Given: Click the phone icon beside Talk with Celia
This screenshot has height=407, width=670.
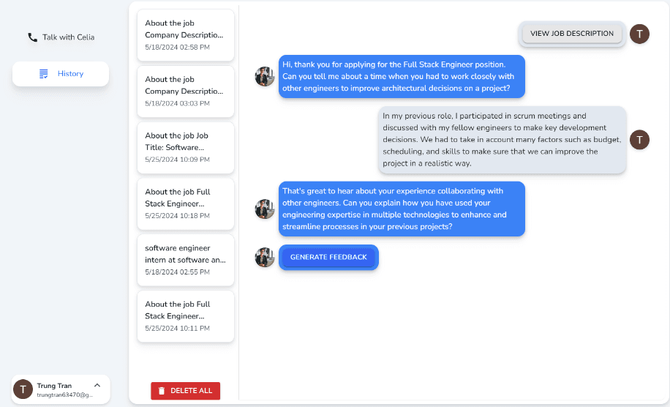Looking at the screenshot, I should click(32, 37).
